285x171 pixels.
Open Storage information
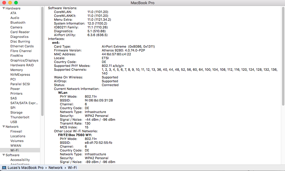click(16, 112)
